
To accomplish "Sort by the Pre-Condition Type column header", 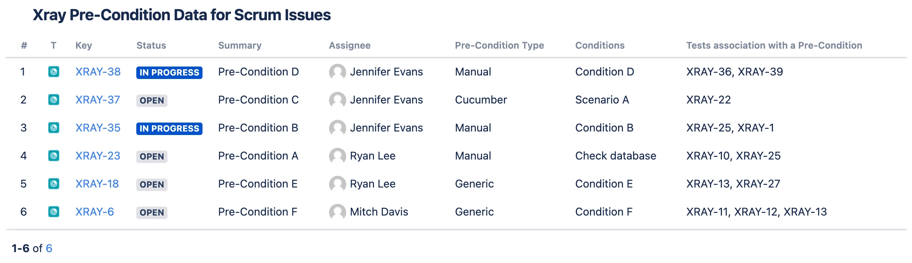I will tap(499, 46).
